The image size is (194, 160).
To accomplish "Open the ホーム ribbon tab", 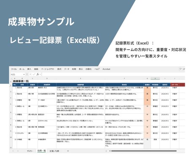I will [x=22, y=69].
